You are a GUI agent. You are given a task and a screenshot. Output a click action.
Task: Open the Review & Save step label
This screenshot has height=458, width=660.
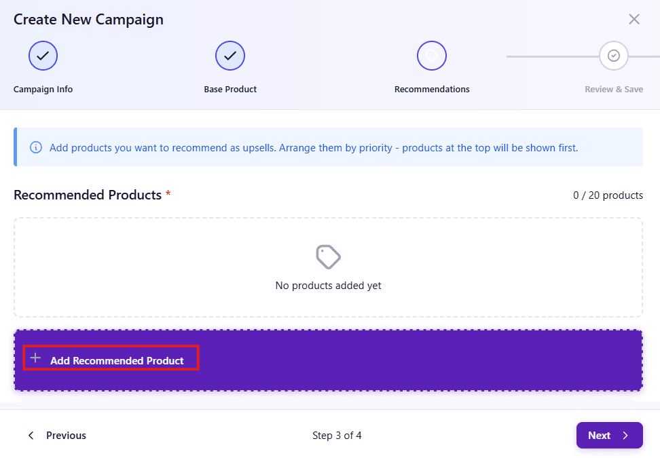point(614,90)
